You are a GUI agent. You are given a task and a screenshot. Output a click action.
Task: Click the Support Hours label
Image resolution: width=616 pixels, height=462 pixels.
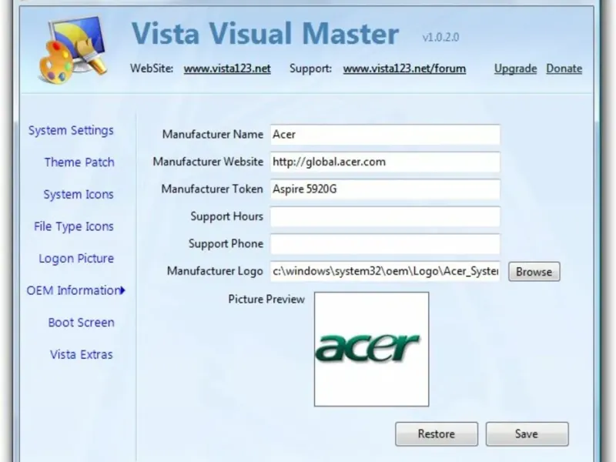[226, 216]
